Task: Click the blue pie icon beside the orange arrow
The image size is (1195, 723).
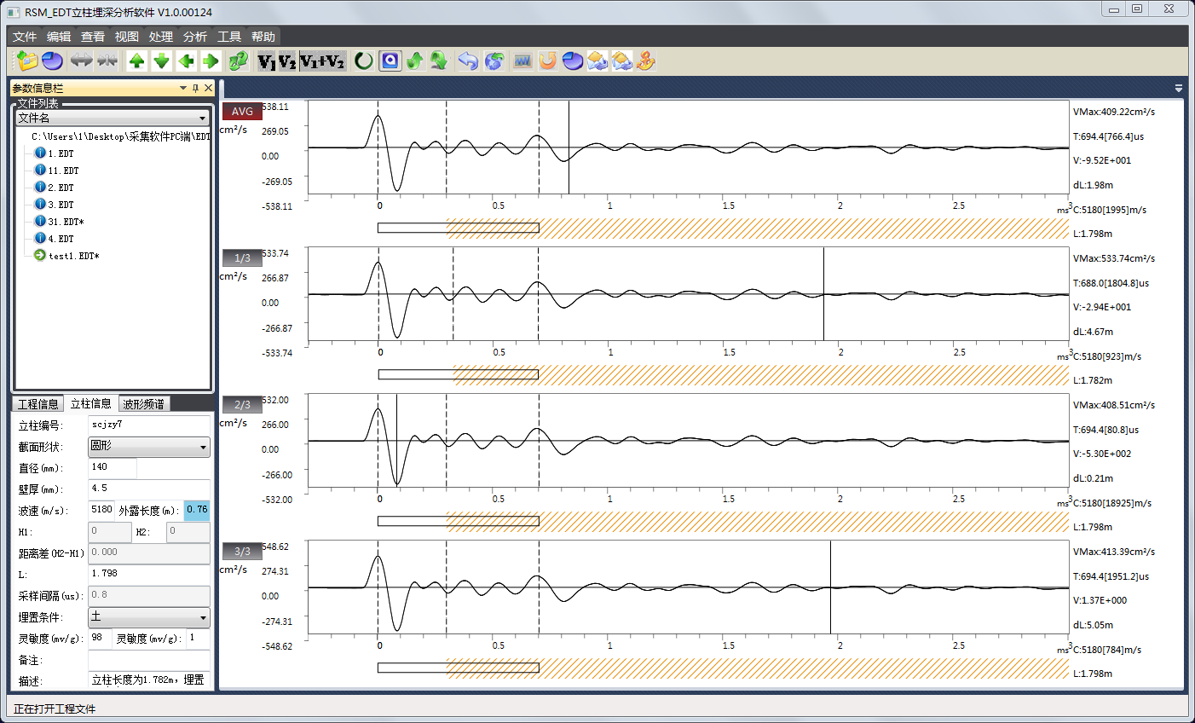Action: [573, 61]
